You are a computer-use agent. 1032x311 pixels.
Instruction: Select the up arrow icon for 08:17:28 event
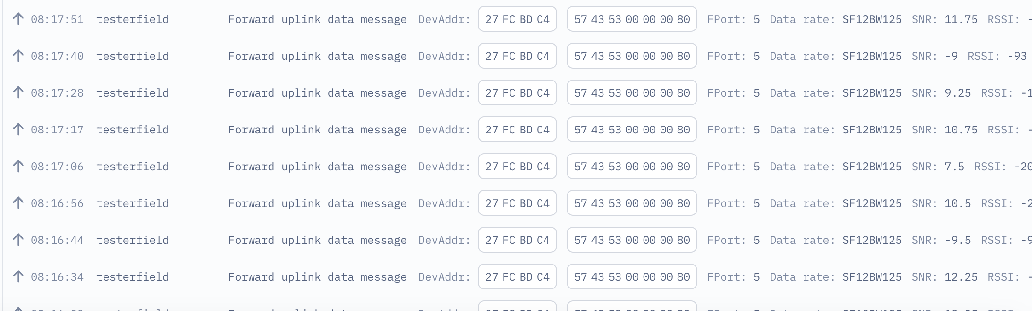[x=18, y=92]
